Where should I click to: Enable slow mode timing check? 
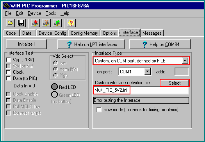(x=99, y=110)
